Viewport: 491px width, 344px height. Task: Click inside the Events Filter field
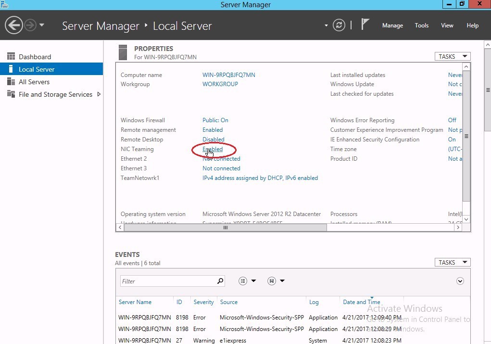[168, 280]
